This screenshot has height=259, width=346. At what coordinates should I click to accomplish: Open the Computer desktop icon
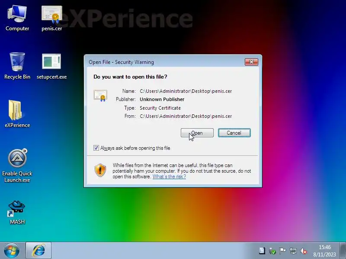click(x=17, y=19)
